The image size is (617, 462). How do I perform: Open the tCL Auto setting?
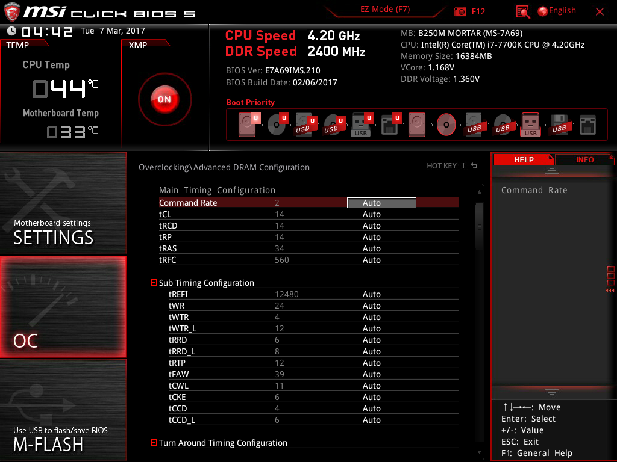coord(372,214)
